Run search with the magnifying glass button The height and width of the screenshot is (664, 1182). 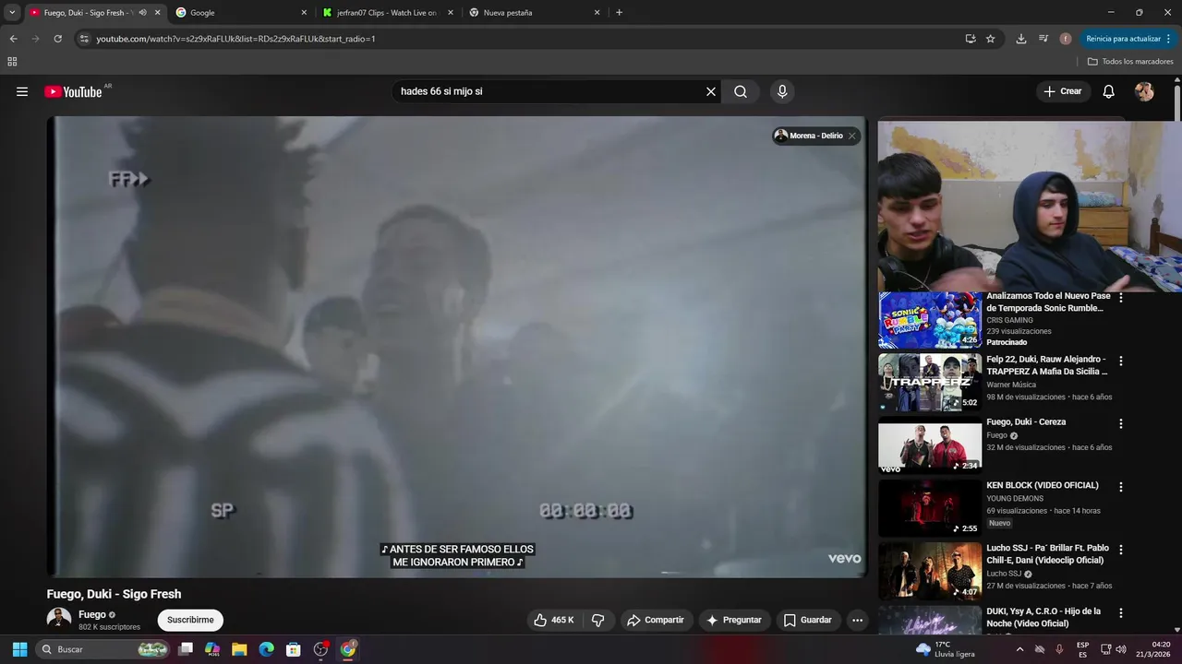741,91
